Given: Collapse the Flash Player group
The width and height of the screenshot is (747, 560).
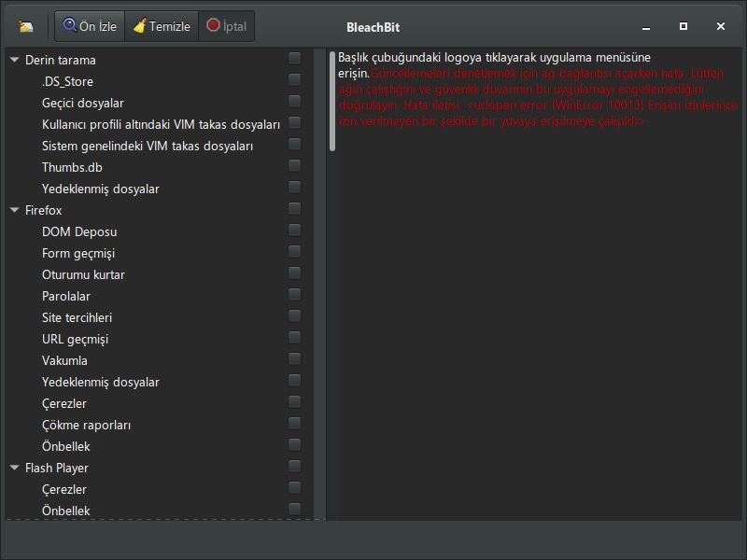Looking at the screenshot, I should pyautogui.click(x=15, y=468).
